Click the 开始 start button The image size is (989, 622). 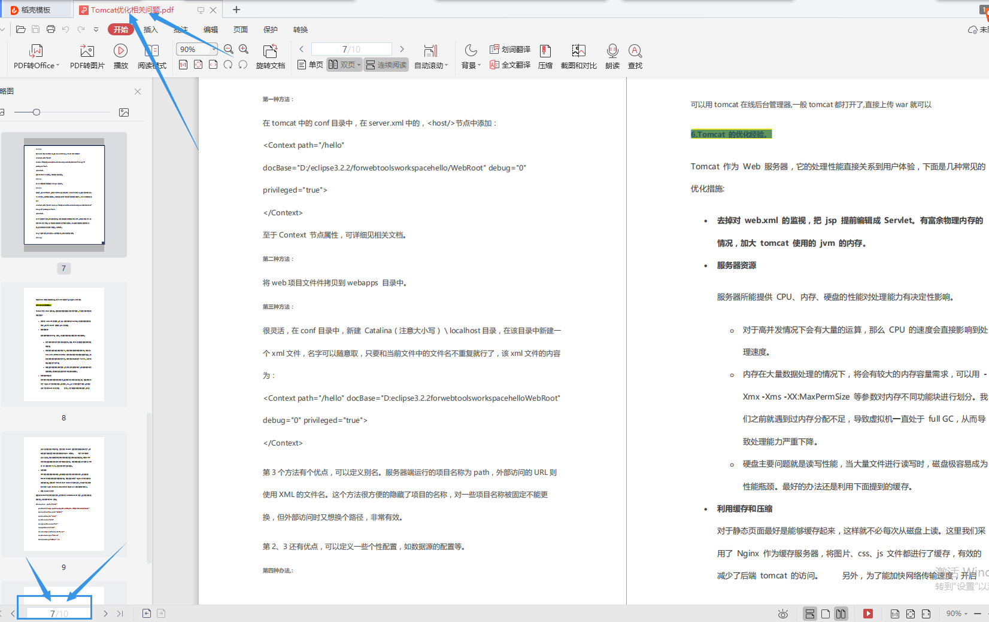pos(121,29)
